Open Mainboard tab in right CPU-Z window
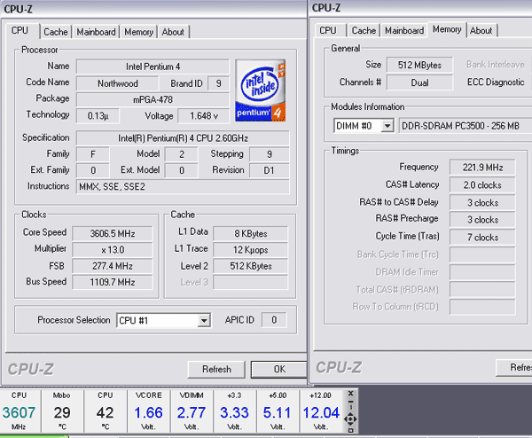Viewport: 532px width, 438px height. [404, 30]
